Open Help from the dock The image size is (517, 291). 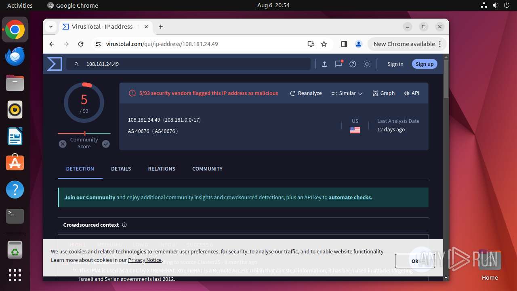pos(15,190)
